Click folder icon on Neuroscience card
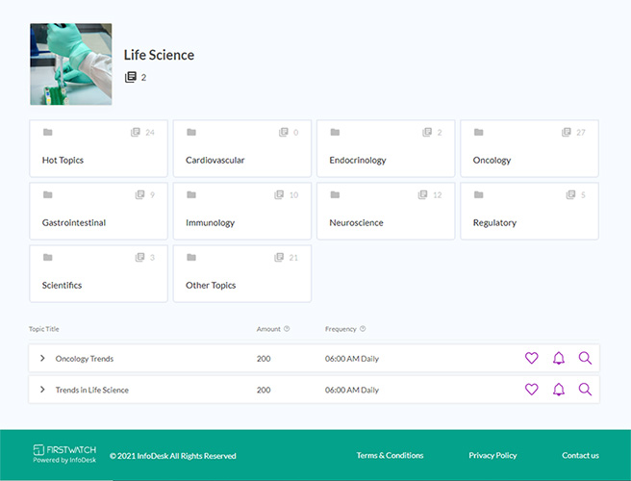Viewport: 631px width, 481px height. click(335, 195)
